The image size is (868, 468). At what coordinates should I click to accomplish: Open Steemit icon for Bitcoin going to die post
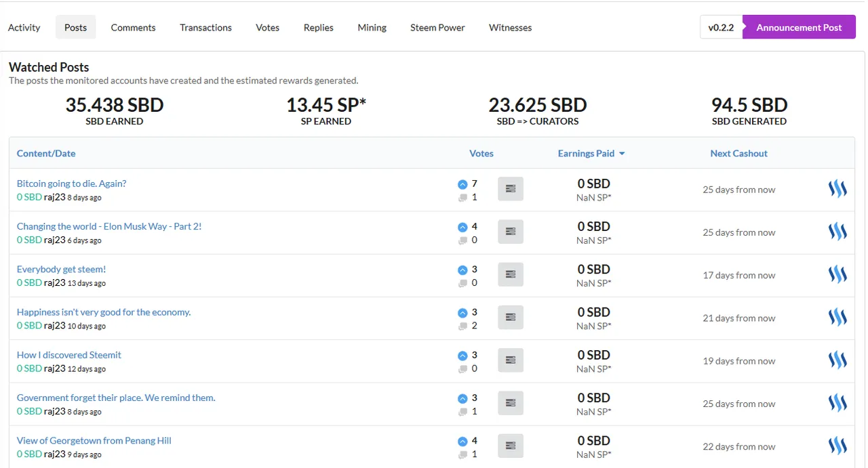point(837,190)
